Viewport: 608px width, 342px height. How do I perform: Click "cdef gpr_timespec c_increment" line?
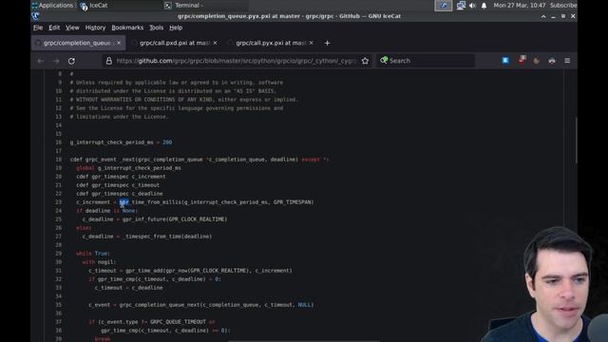[x=121, y=177]
